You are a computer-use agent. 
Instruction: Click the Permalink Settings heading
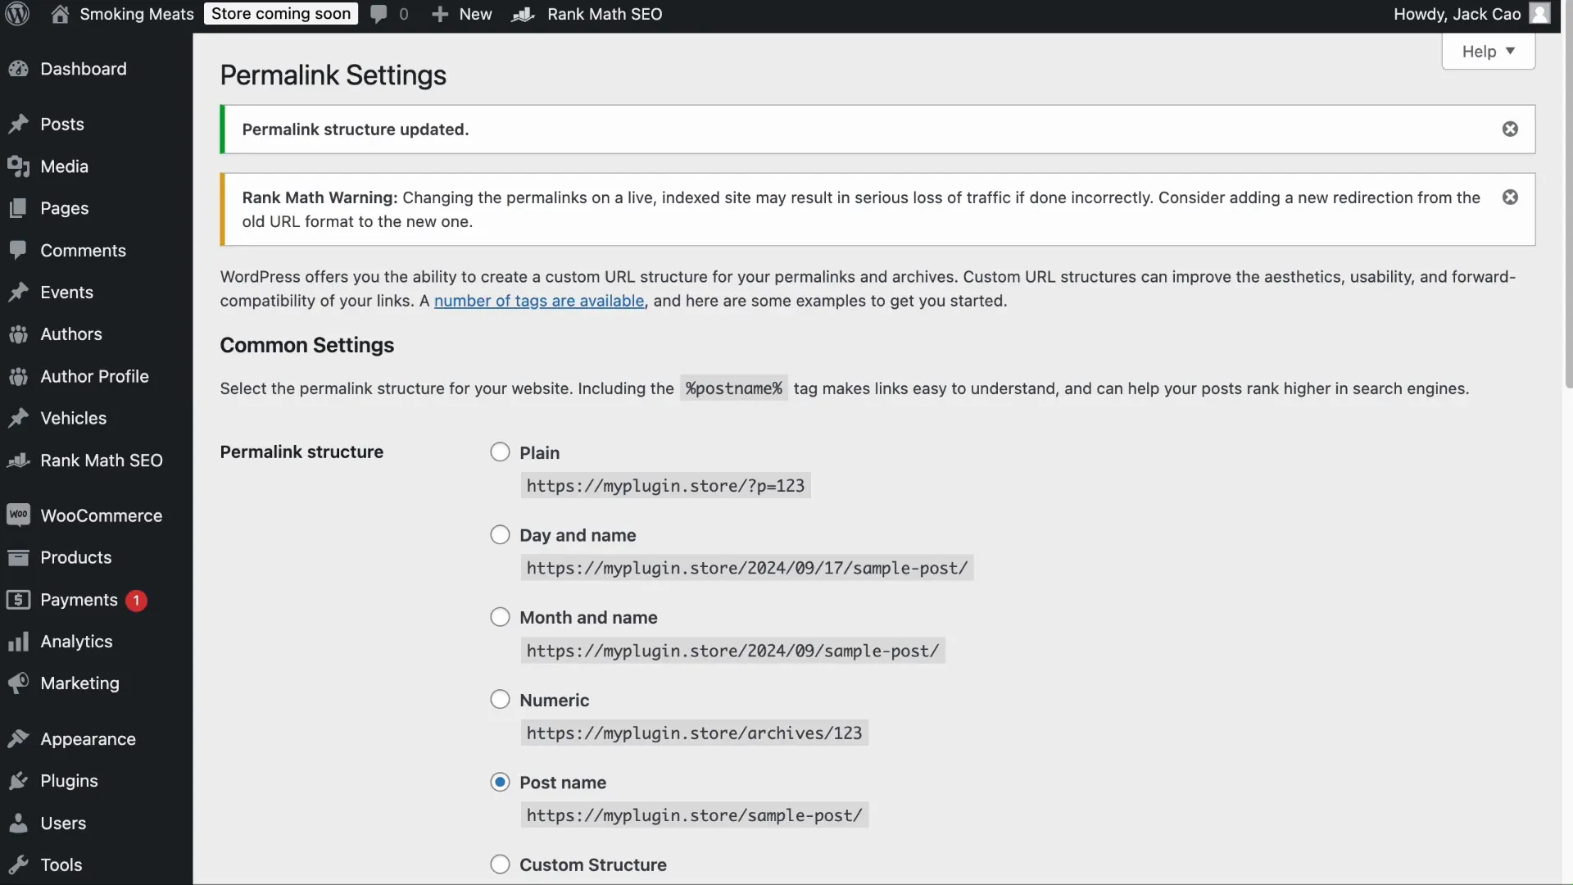click(333, 75)
